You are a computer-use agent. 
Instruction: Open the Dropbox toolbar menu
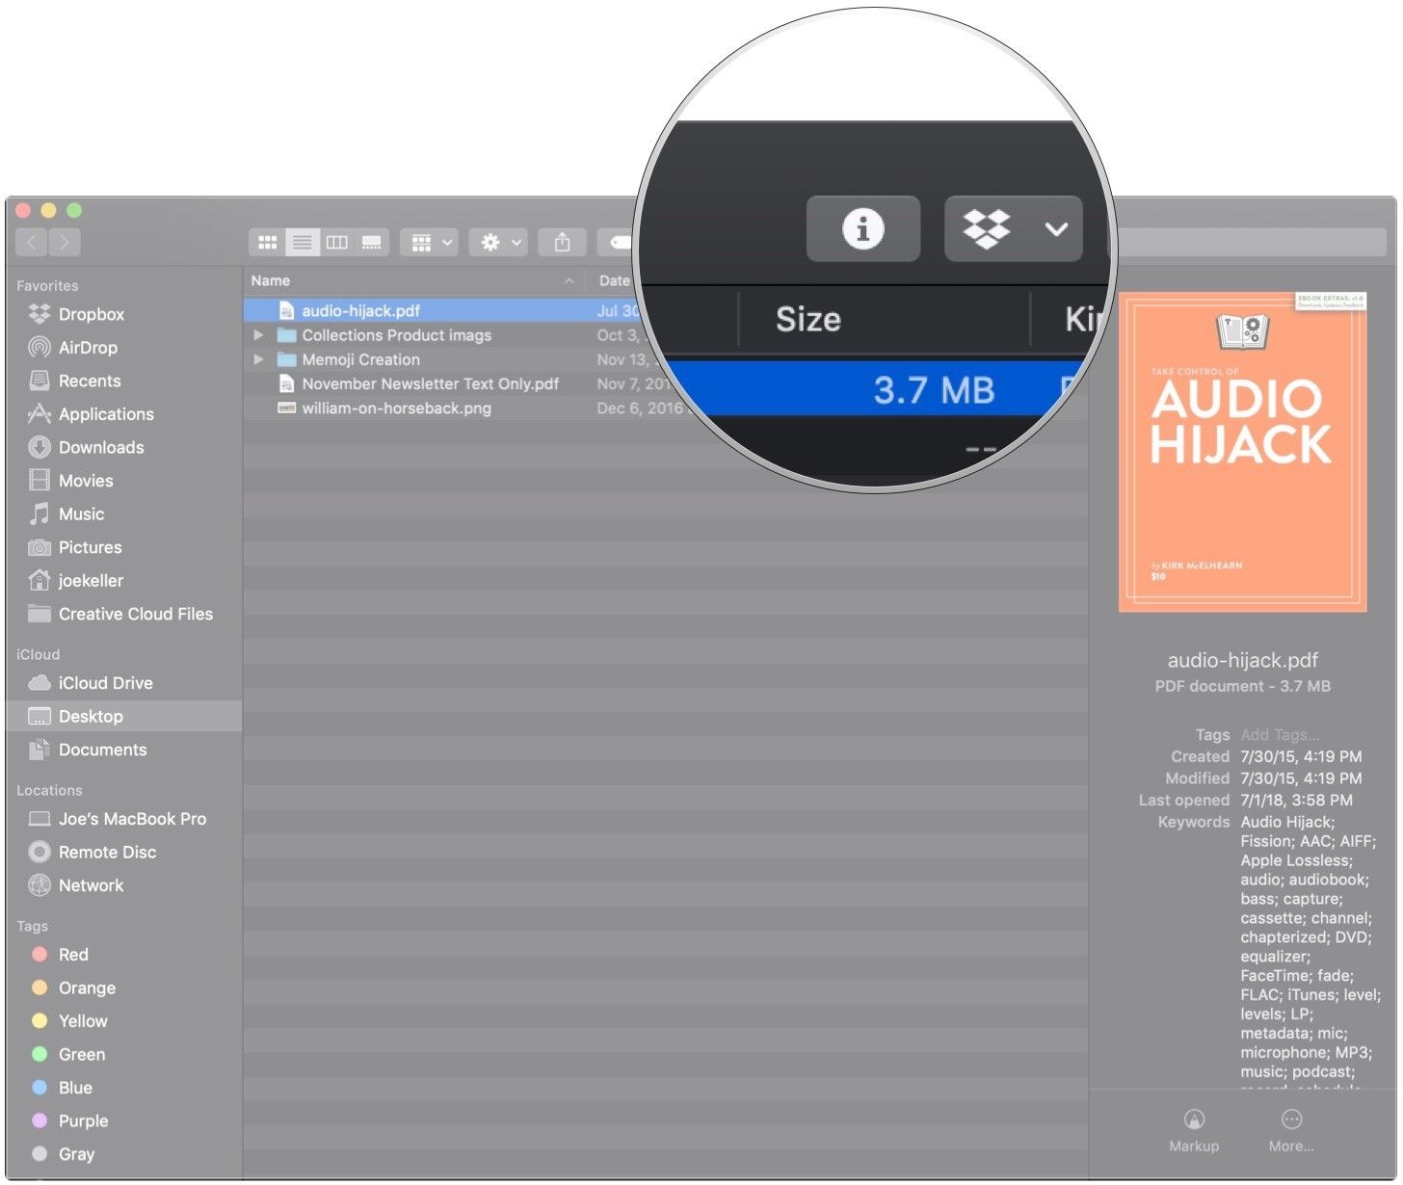(x=1013, y=229)
